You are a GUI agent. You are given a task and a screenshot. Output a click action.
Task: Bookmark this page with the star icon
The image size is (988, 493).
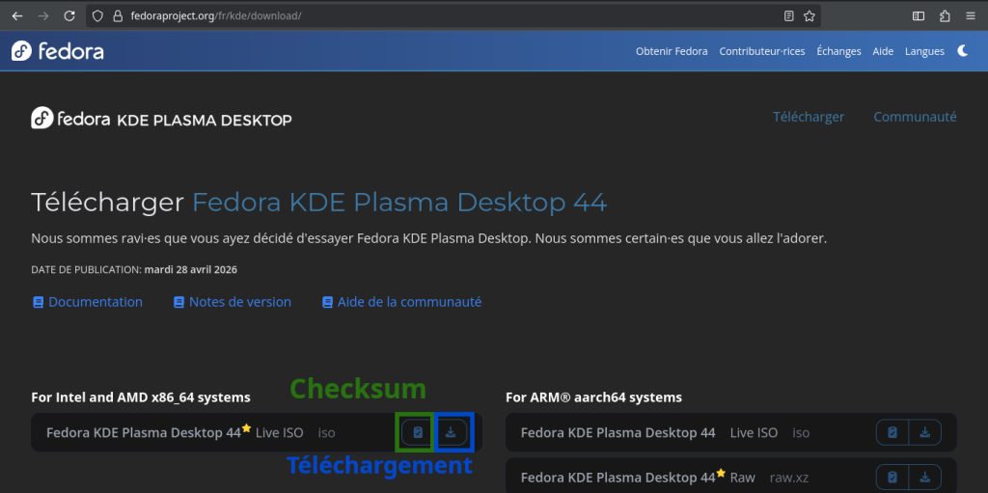tap(810, 16)
